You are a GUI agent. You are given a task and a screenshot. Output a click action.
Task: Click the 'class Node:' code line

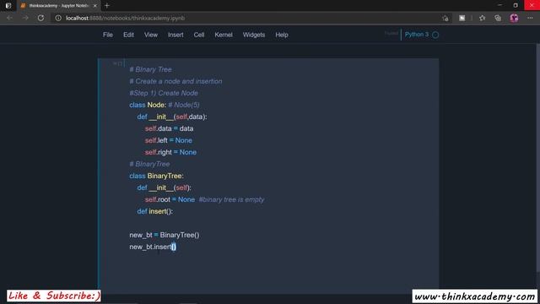tap(148, 105)
